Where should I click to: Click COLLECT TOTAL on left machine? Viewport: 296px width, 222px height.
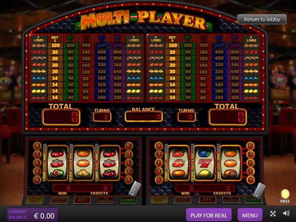coord(35,200)
